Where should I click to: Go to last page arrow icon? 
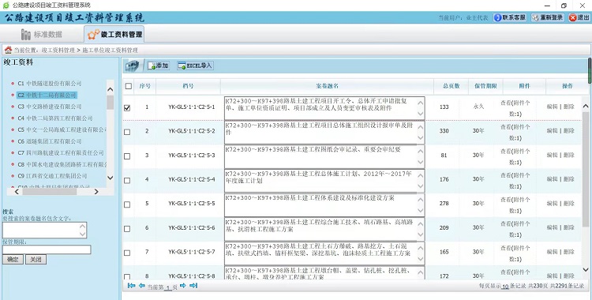pos(193,286)
